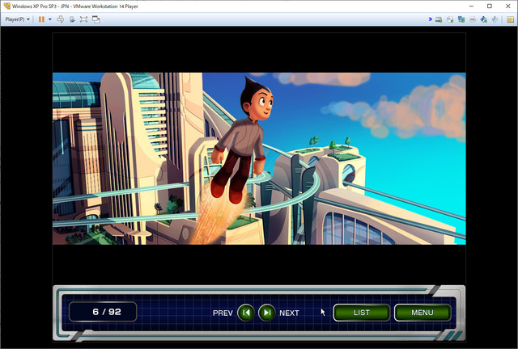Open the LIST view
Viewport: 518px width, 349px height.
pos(362,313)
